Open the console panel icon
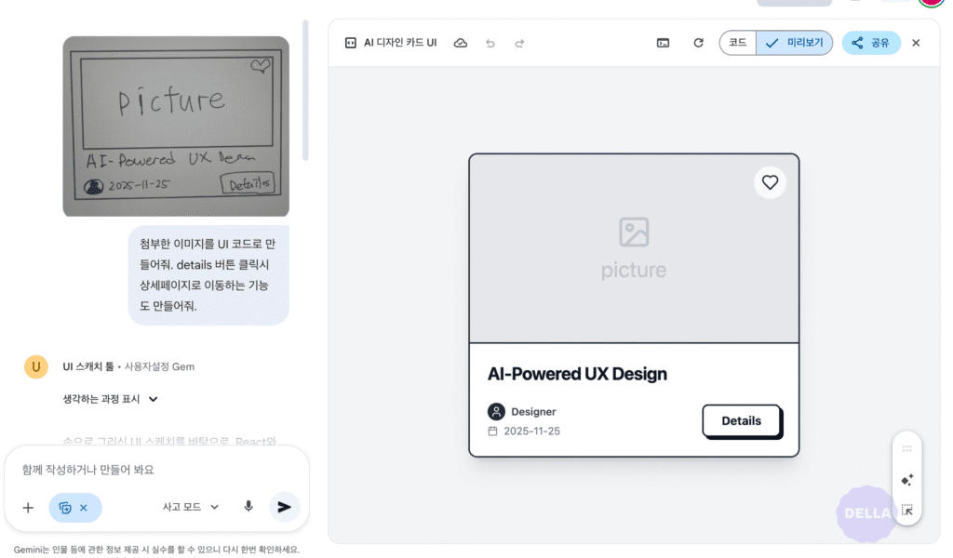Image resolution: width=953 pixels, height=558 pixels. point(663,43)
